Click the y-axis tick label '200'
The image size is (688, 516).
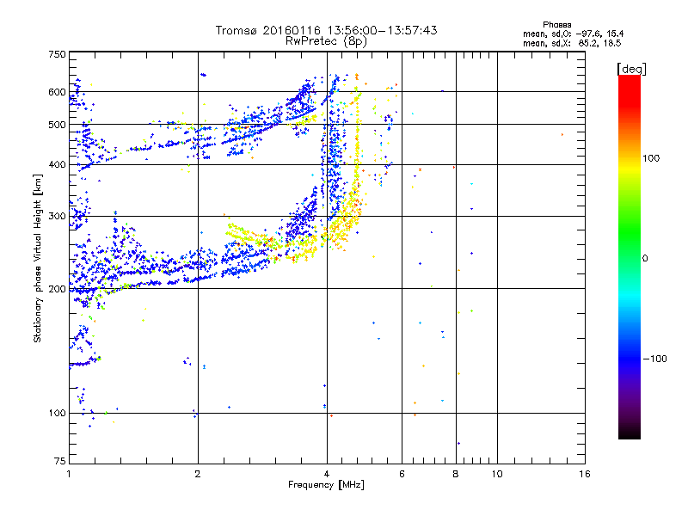pyautogui.click(x=57, y=289)
